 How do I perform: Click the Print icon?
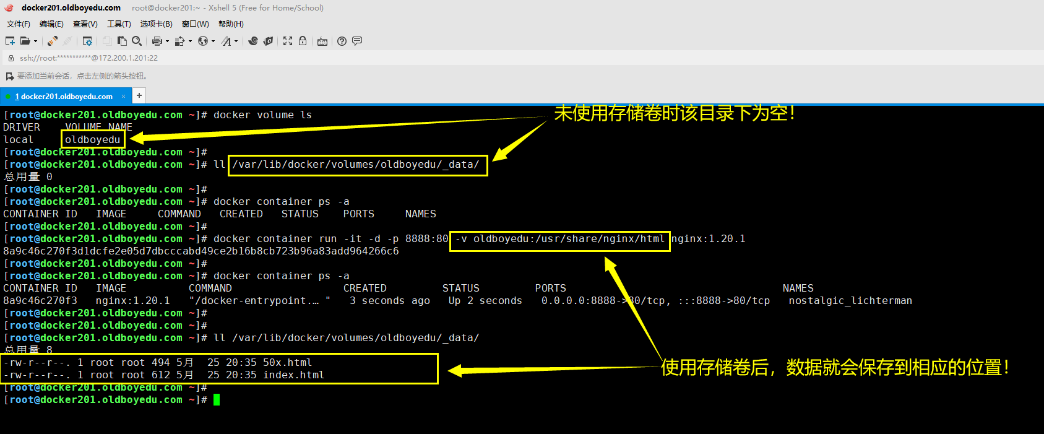tap(157, 41)
